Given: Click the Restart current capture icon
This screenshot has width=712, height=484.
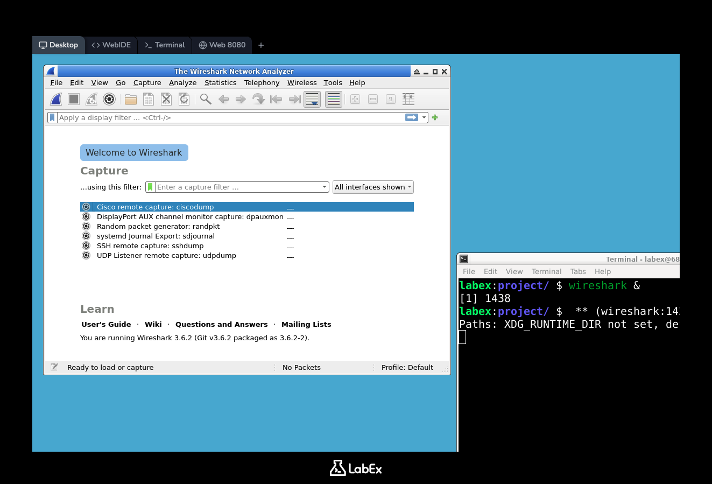Looking at the screenshot, I should [x=91, y=99].
